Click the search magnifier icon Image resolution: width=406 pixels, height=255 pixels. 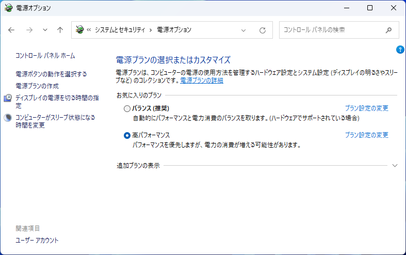point(388,30)
